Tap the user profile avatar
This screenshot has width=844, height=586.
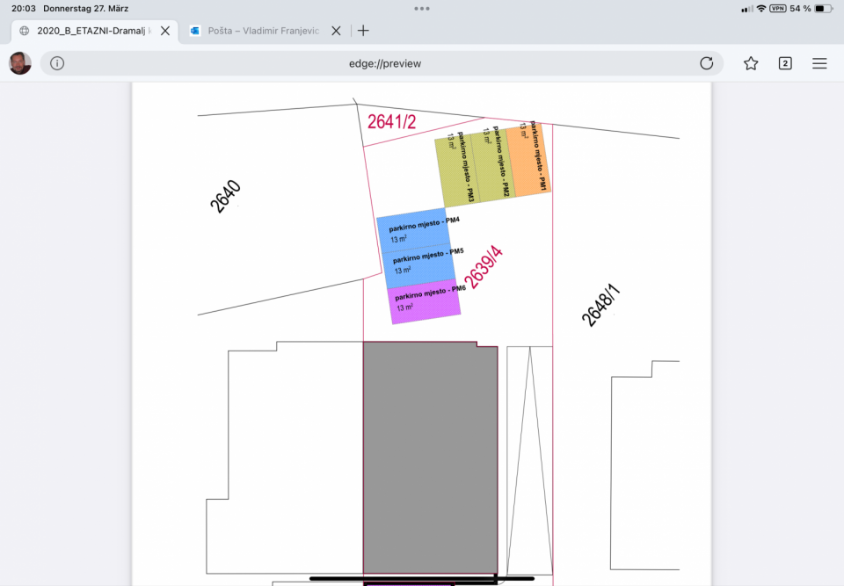[x=20, y=63]
